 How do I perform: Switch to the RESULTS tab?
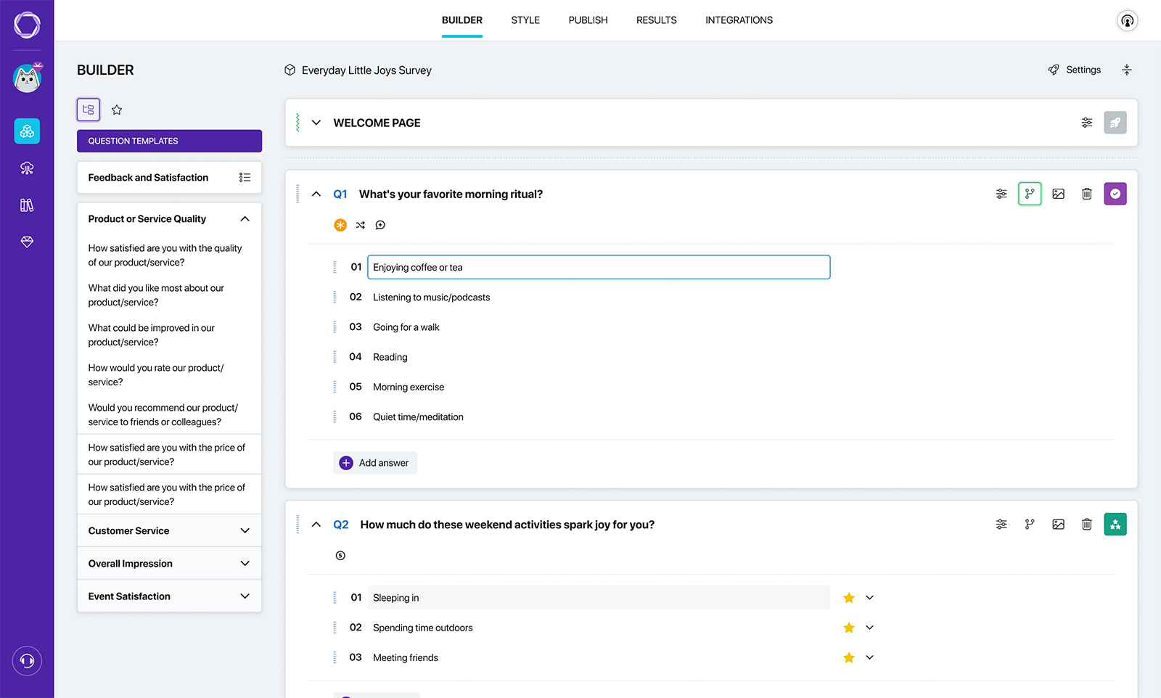click(656, 20)
